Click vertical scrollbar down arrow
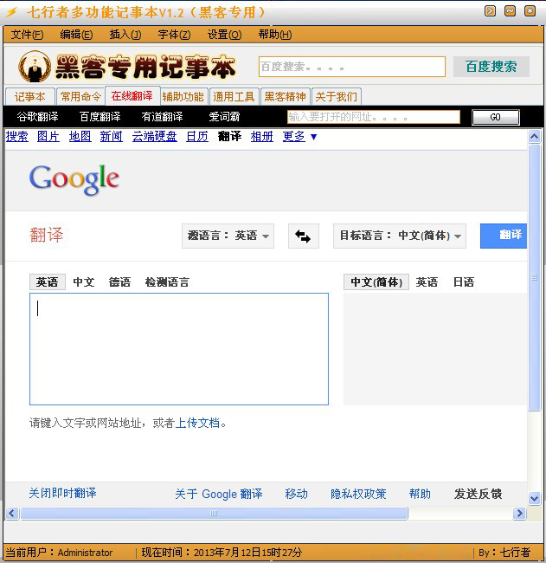 534,498
